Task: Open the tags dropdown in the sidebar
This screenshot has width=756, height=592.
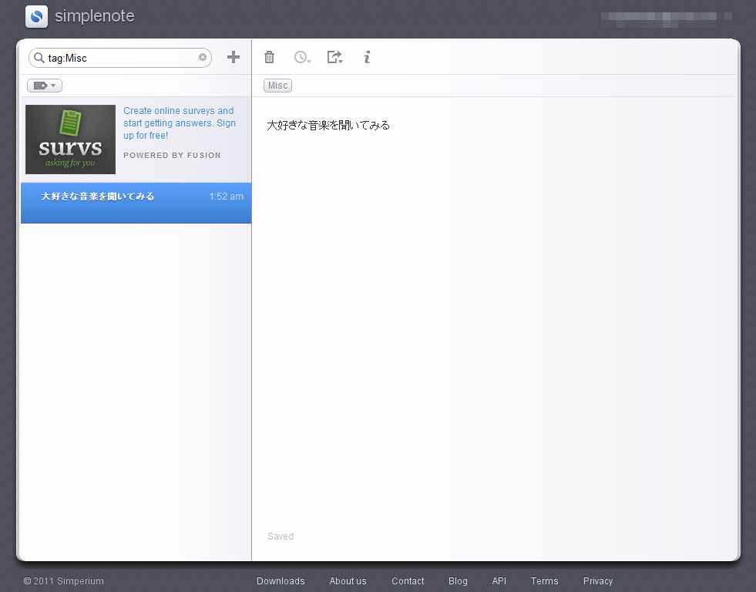Action: click(x=45, y=86)
